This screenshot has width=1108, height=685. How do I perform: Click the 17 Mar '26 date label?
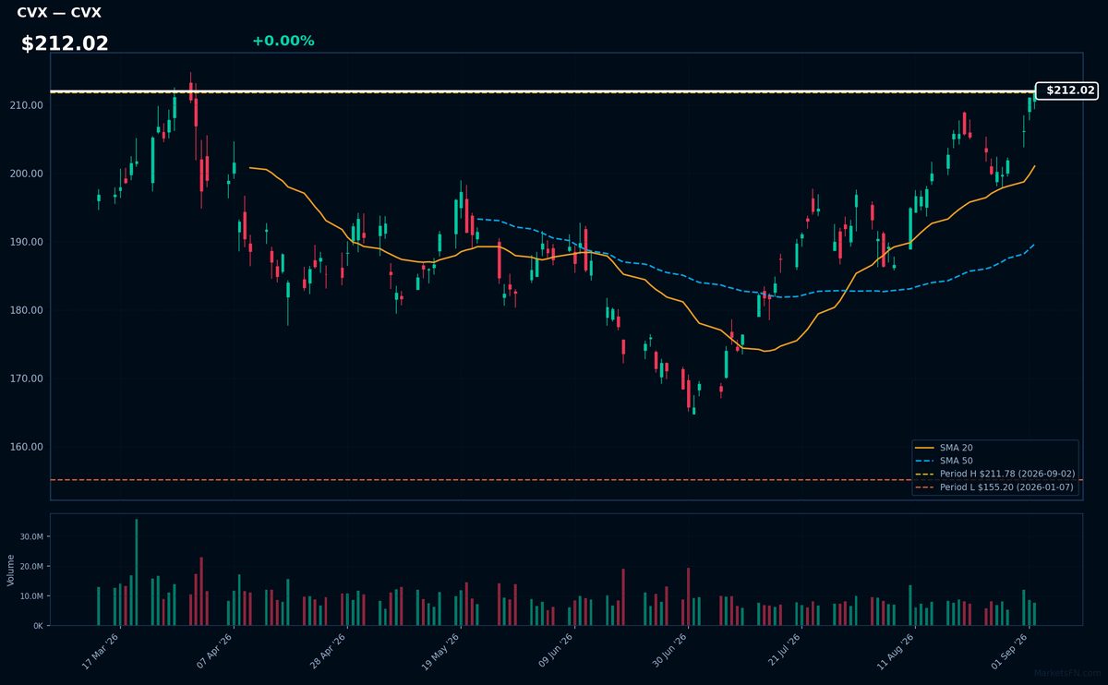click(102, 651)
